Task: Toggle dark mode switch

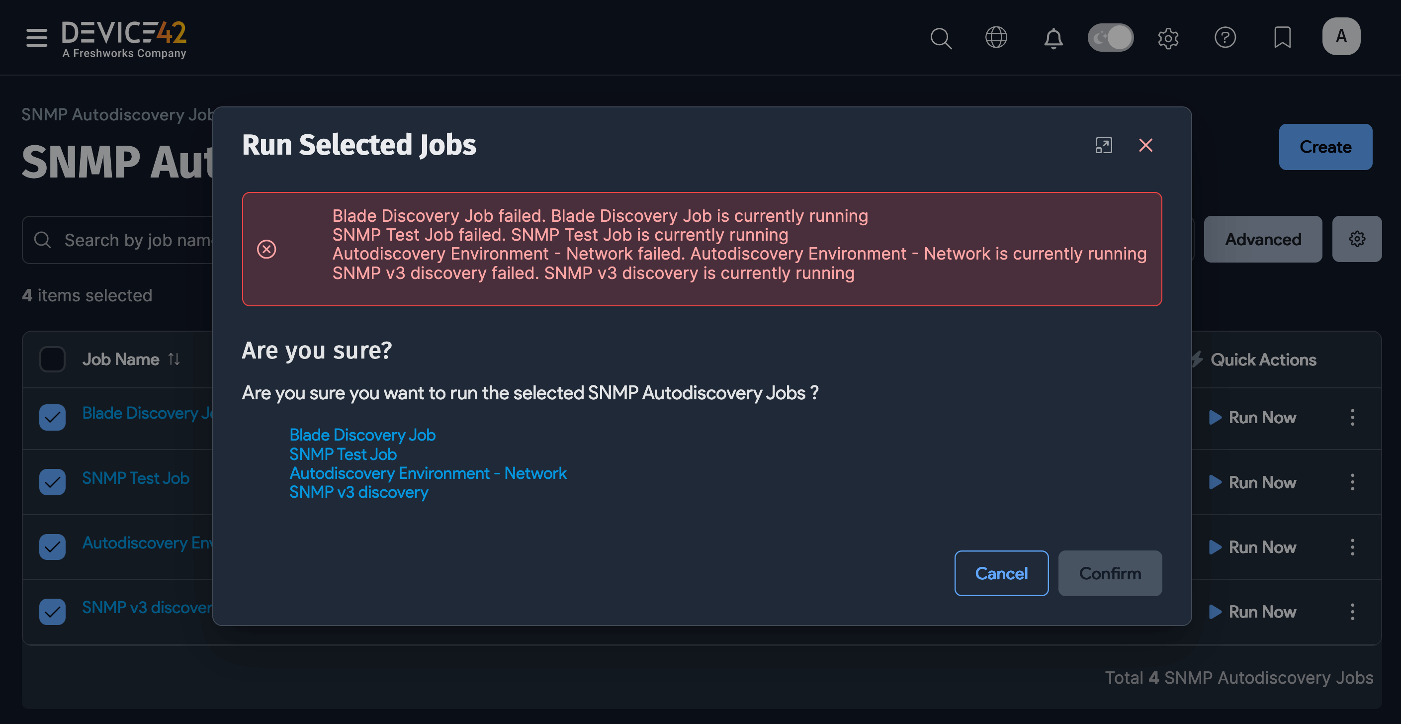Action: click(x=1110, y=37)
